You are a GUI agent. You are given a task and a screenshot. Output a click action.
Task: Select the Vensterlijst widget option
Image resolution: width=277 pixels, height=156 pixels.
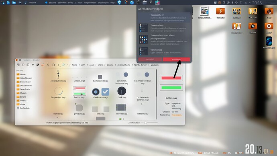point(164,51)
